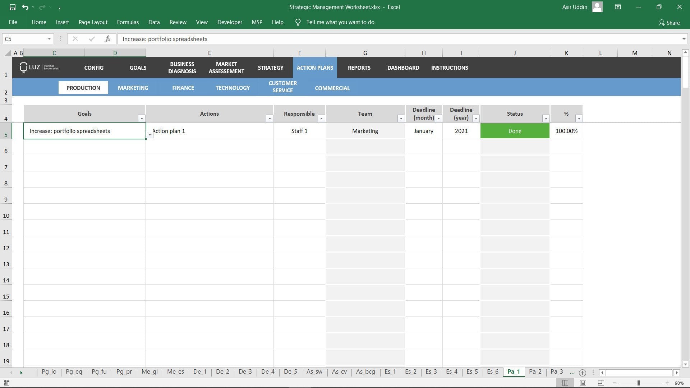Click the Pa_2 sheet tab
Image resolution: width=690 pixels, height=388 pixels.
click(x=535, y=372)
